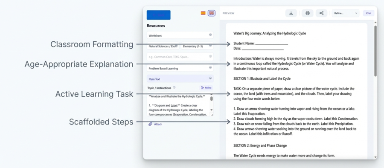
Task: Expand the Worksheet resource type dropdown
Action: (180, 35)
